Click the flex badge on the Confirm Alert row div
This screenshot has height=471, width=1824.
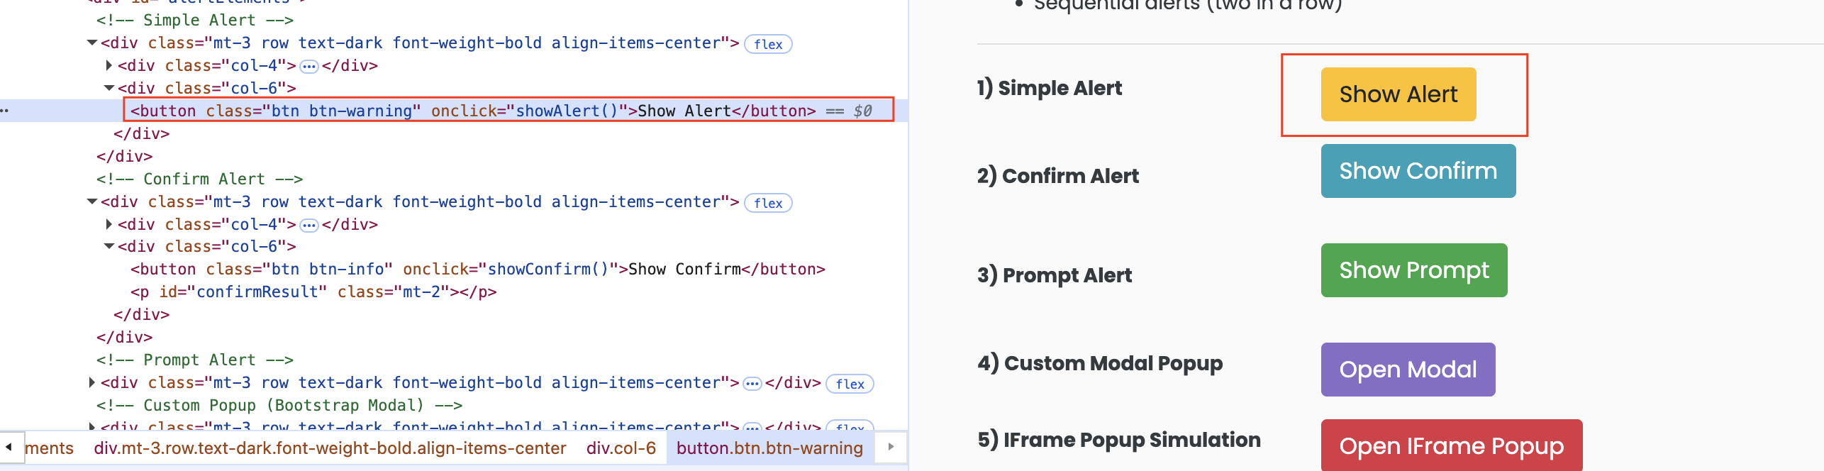click(768, 204)
